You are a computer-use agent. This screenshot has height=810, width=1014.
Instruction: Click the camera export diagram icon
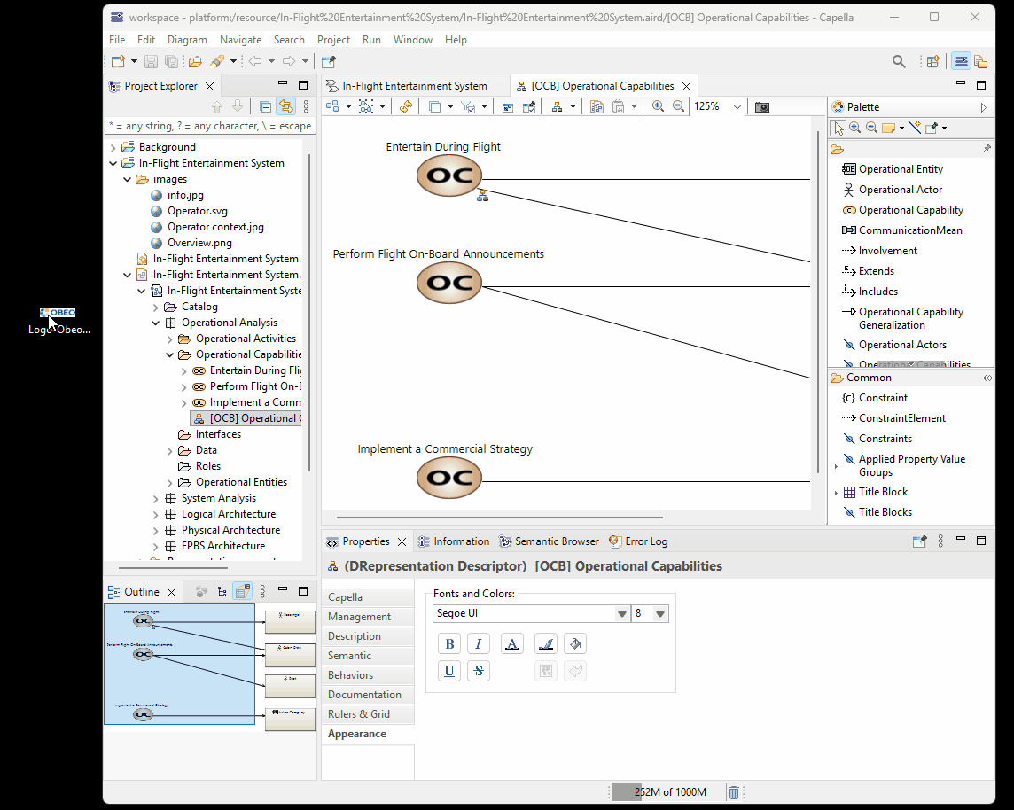tap(761, 106)
